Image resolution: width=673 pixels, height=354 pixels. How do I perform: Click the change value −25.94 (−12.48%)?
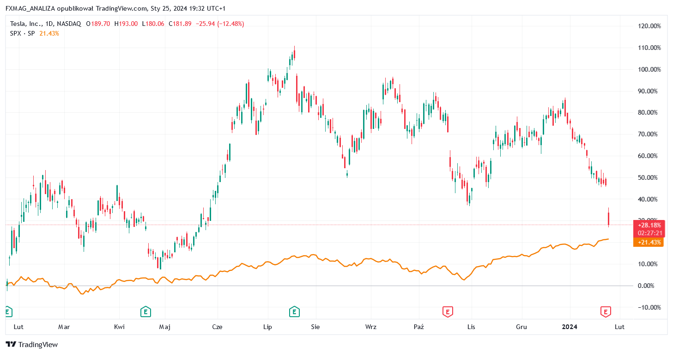point(220,24)
